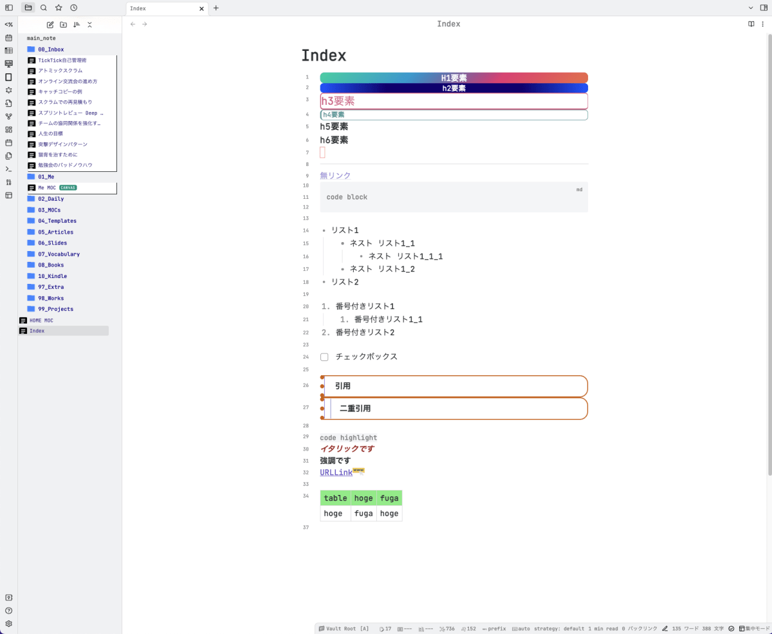This screenshot has height=634, width=772.
Task: Open the search pane magnifier icon
Action: pyautogui.click(x=43, y=8)
